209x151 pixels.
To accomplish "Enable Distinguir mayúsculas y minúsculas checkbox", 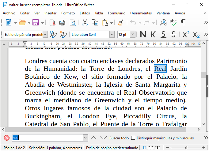I will point(133,138).
